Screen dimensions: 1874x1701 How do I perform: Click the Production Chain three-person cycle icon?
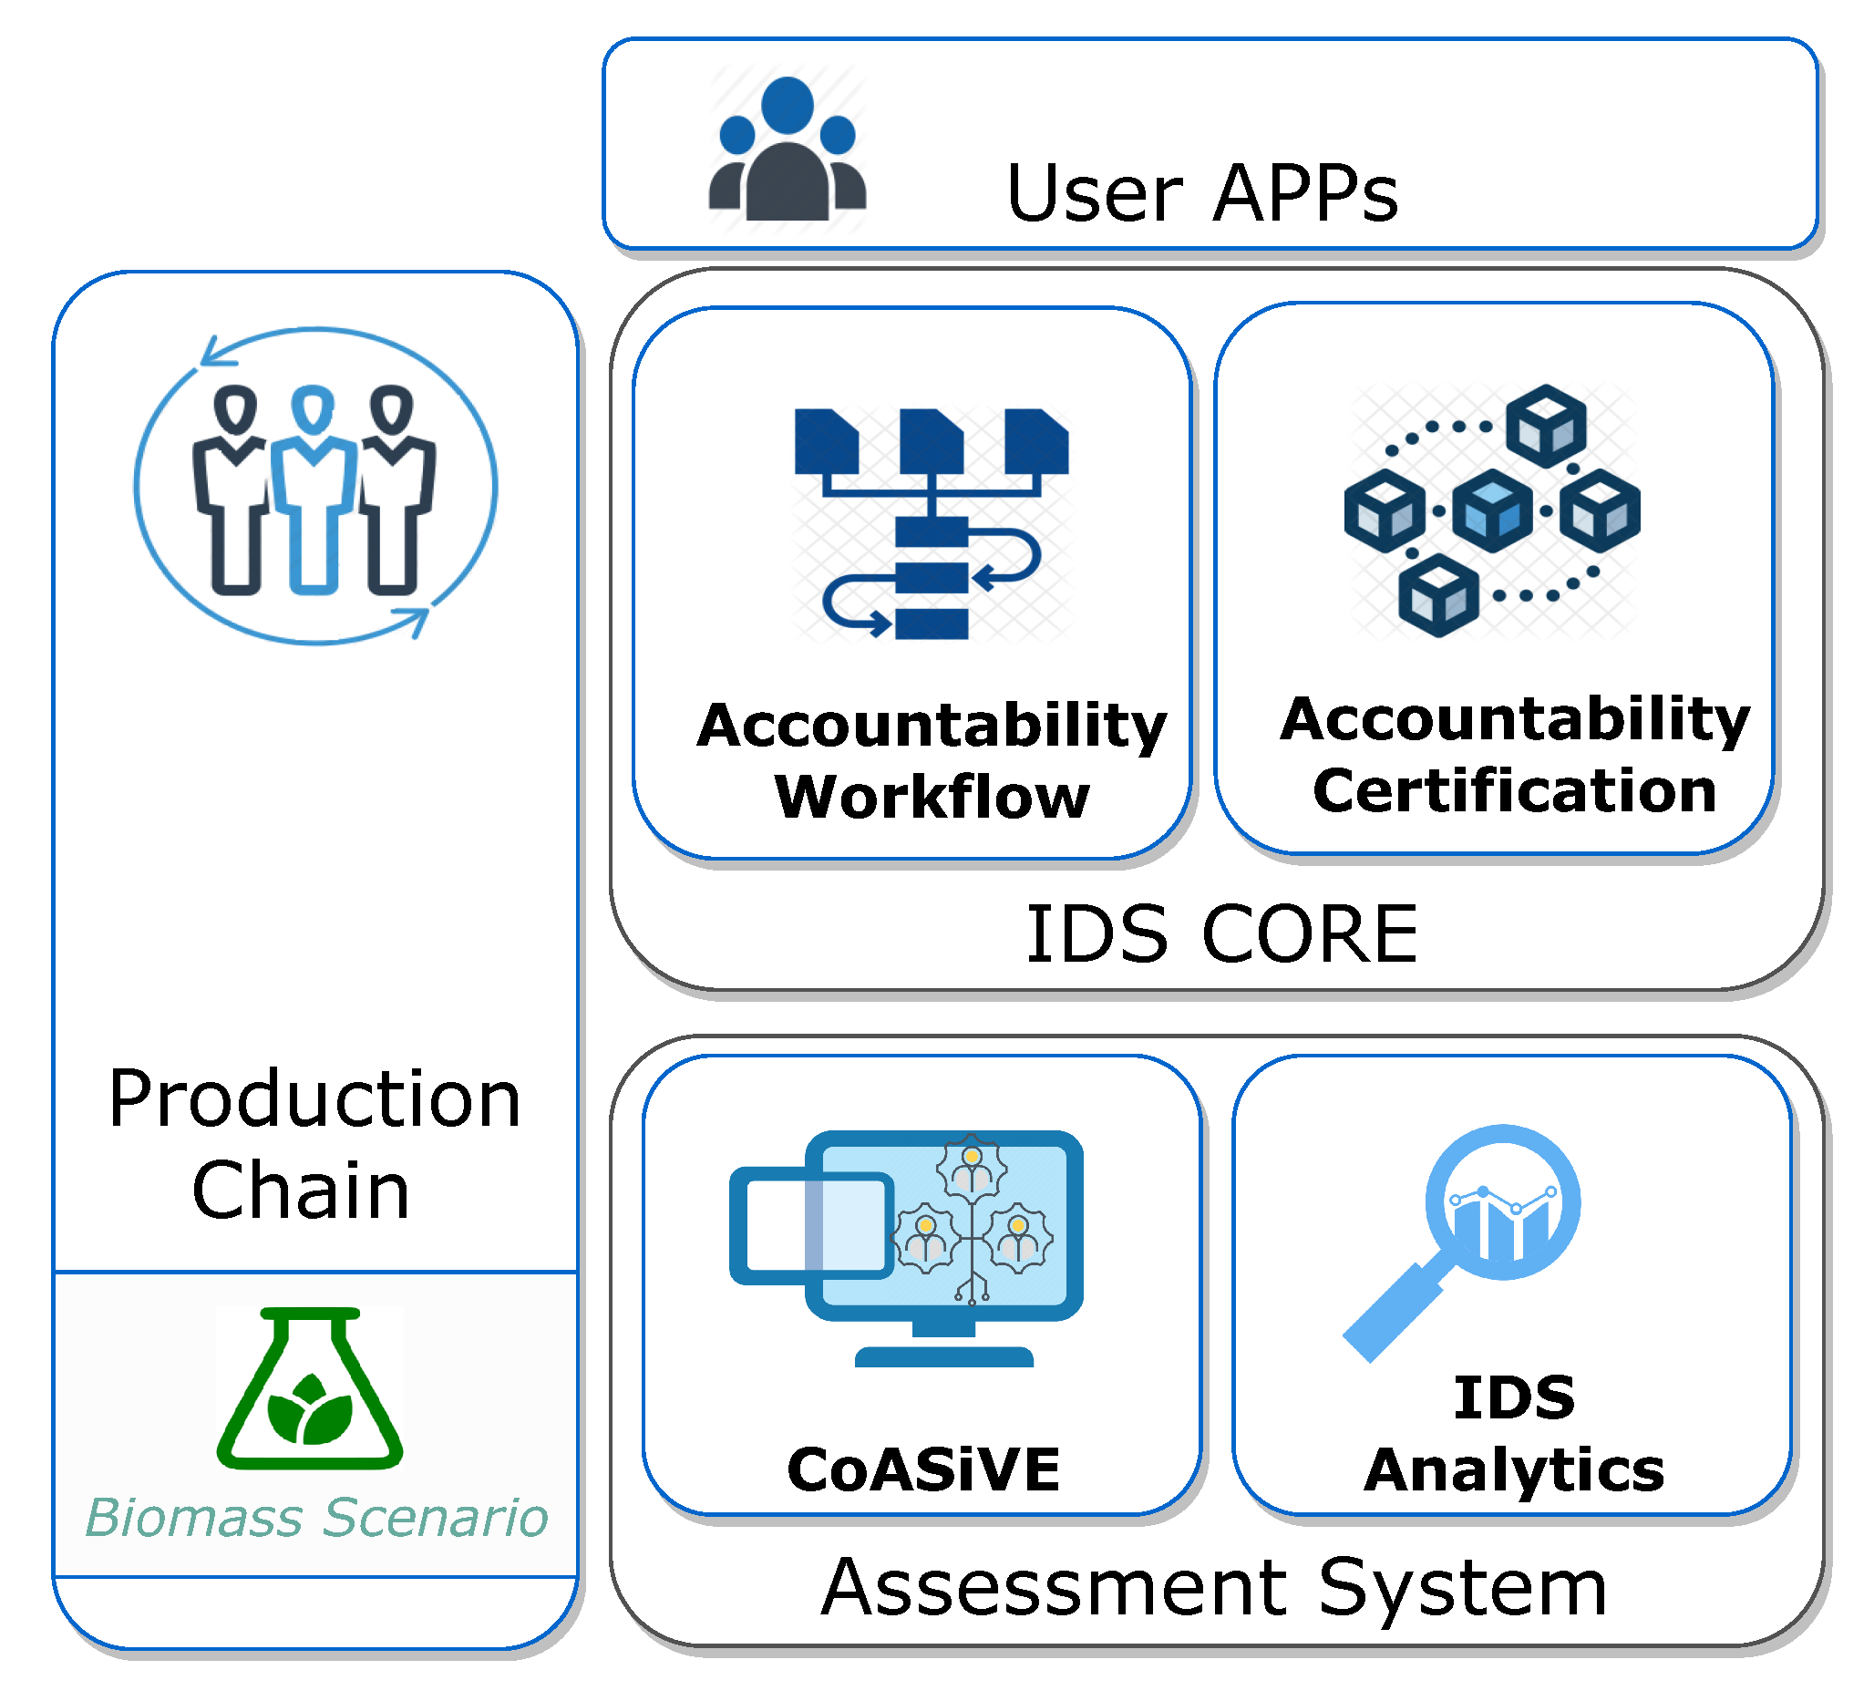(x=316, y=486)
